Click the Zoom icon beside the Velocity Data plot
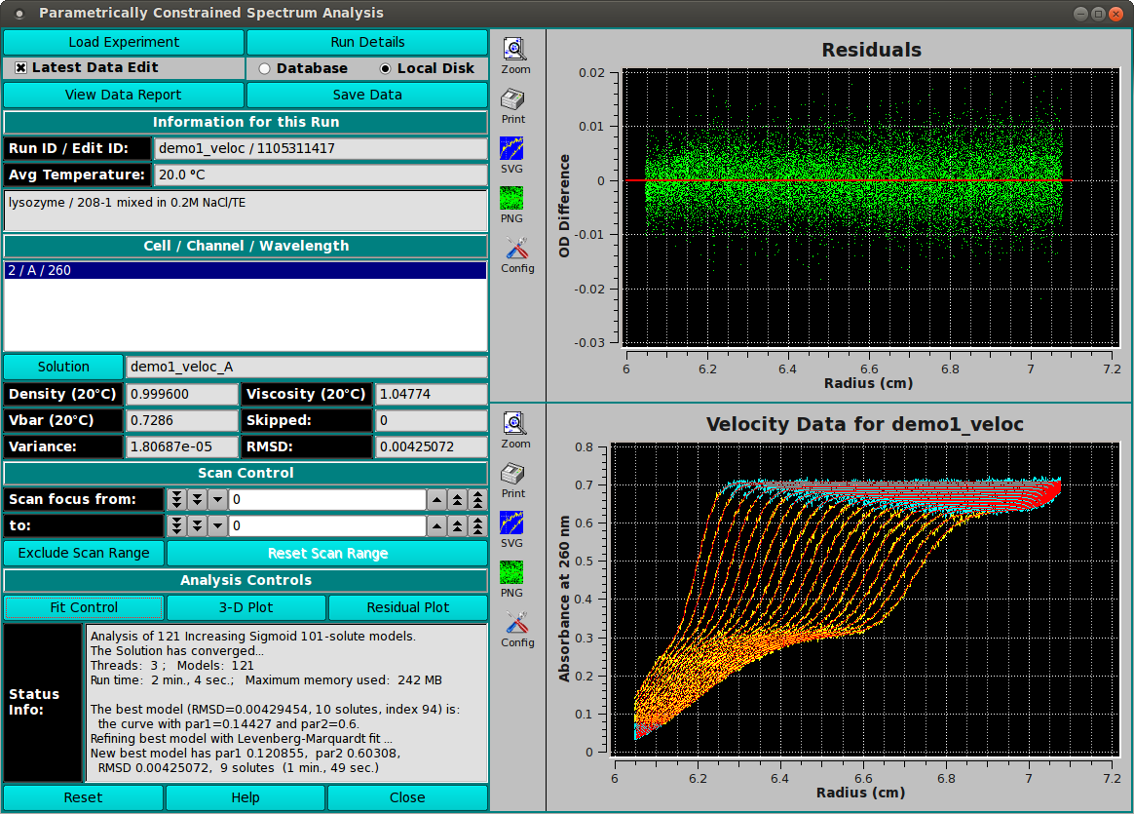1134x814 pixels. (x=514, y=424)
